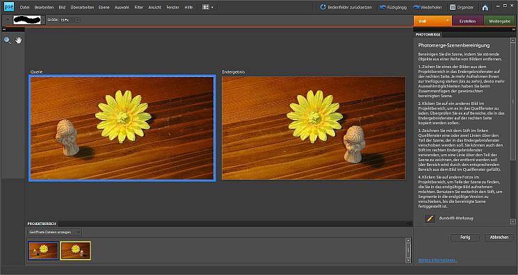518x275 pixels.
Task: Click the home screen icon
Action: [485, 7]
